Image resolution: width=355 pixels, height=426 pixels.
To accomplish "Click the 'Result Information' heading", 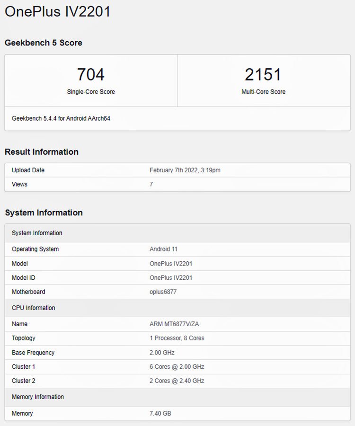I will click(x=42, y=151).
